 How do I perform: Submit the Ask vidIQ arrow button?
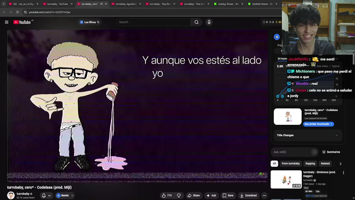315,152
